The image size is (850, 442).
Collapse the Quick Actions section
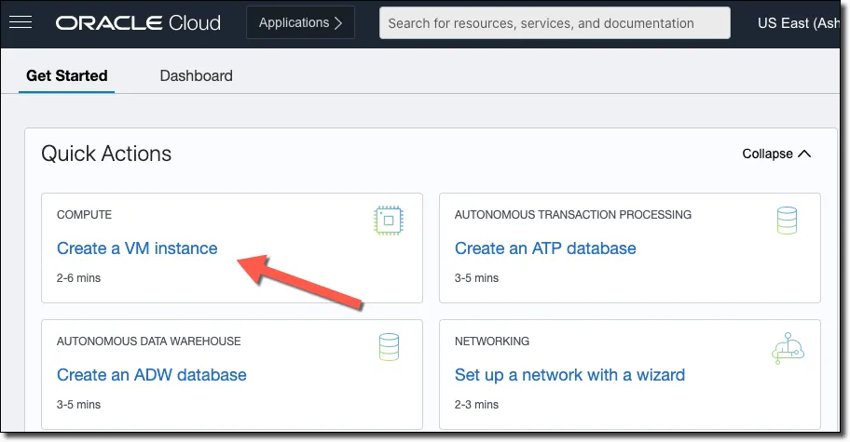pyautogui.click(x=776, y=154)
